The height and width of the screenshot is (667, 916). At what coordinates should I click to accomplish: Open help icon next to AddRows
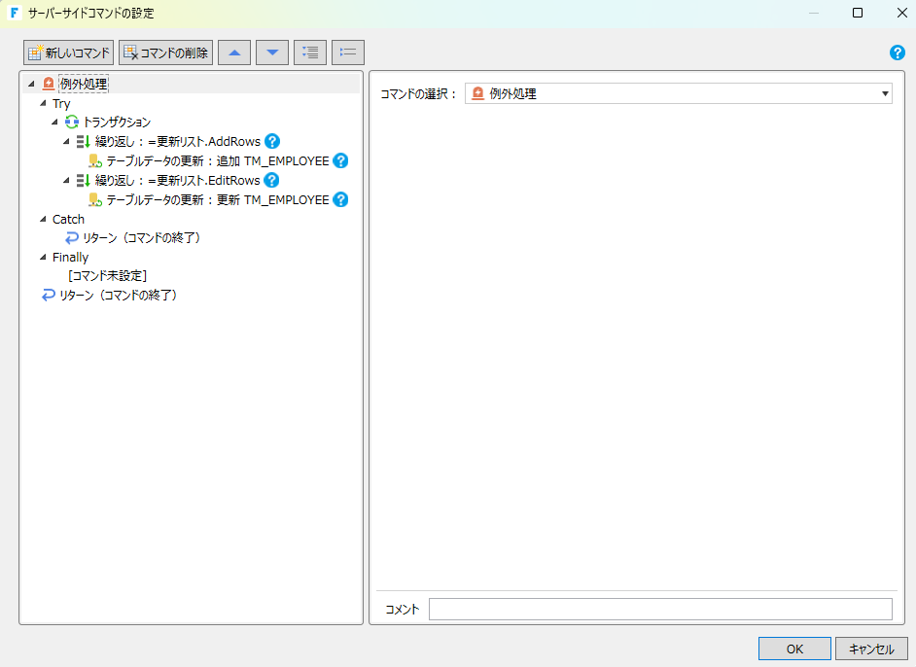[x=272, y=141]
